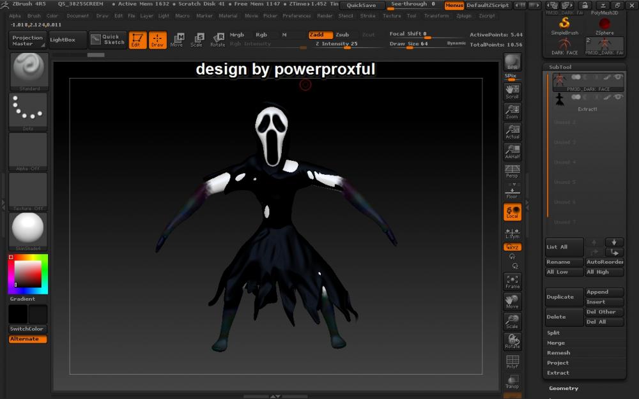The height and width of the screenshot is (399, 639).
Task: Select the Draw mode button
Action: (158, 40)
